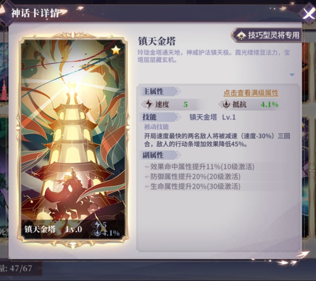Screen dimensions: 316x281
Task: Click the 47/67 quantity counter
Action: (x=20, y=268)
